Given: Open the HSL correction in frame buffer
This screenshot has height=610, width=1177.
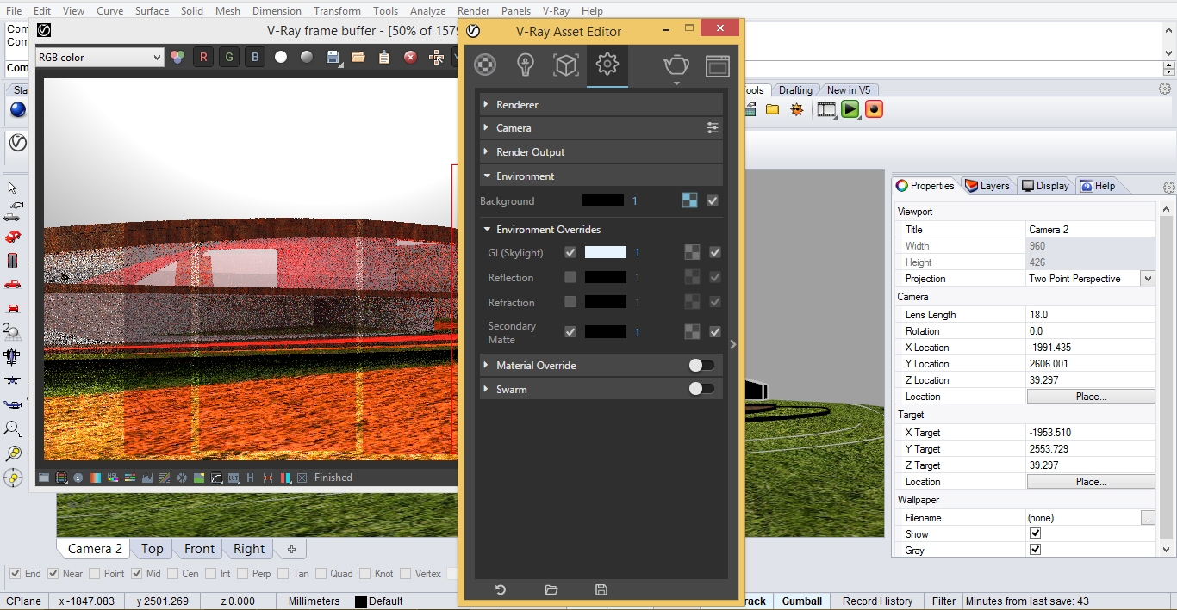Looking at the screenshot, I should (x=113, y=478).
